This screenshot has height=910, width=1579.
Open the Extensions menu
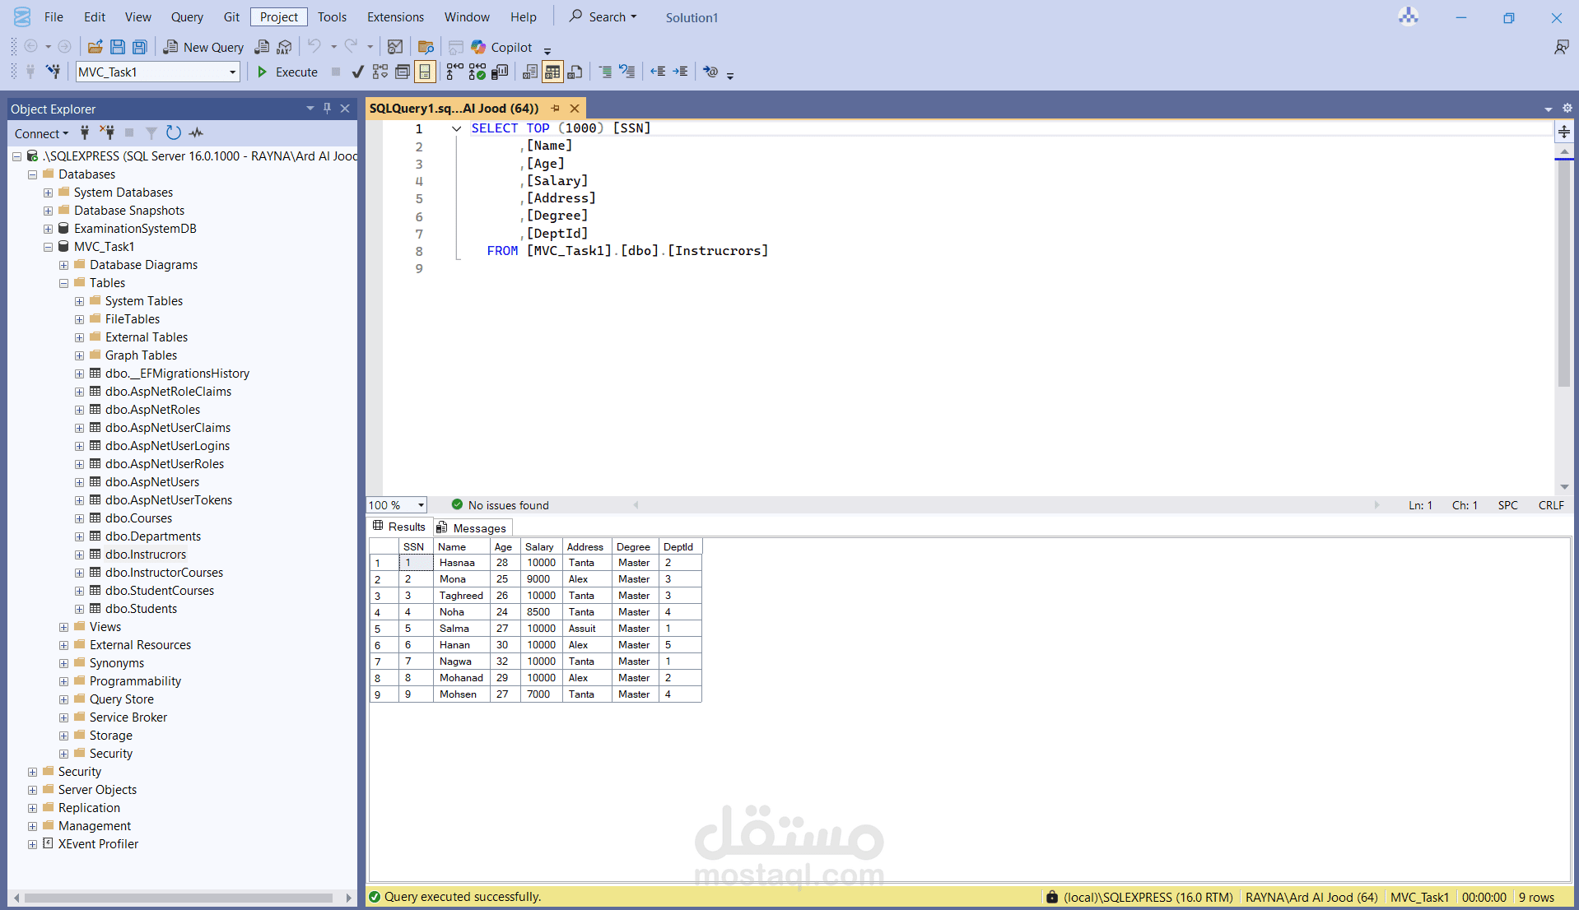[x=395, y=16]
